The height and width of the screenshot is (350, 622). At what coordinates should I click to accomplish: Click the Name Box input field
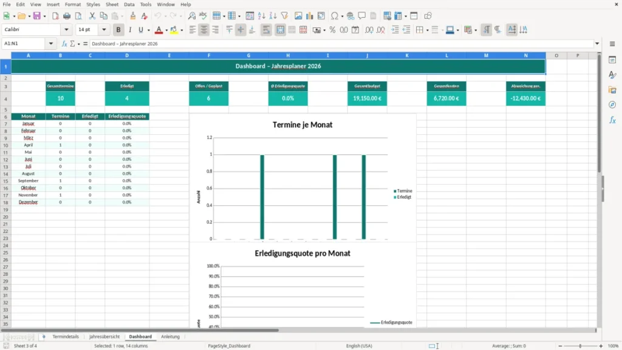(24, 44)
